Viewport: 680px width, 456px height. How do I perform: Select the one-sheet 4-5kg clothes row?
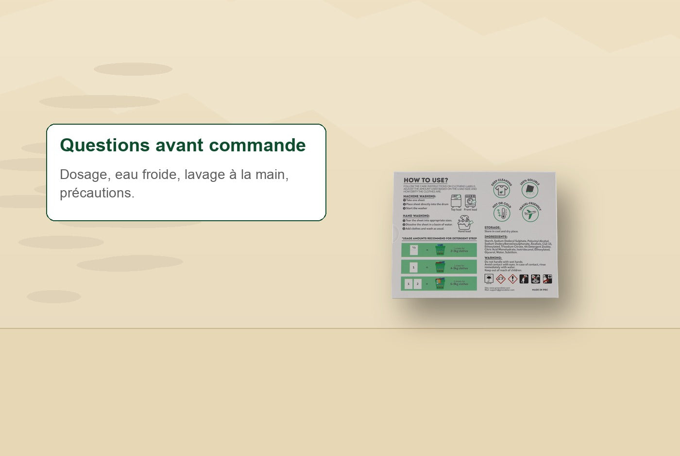coord(439,267)
